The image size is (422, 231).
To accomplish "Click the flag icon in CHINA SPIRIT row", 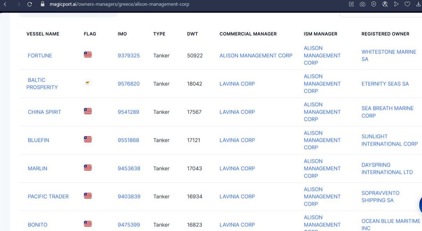I will 88,111.
